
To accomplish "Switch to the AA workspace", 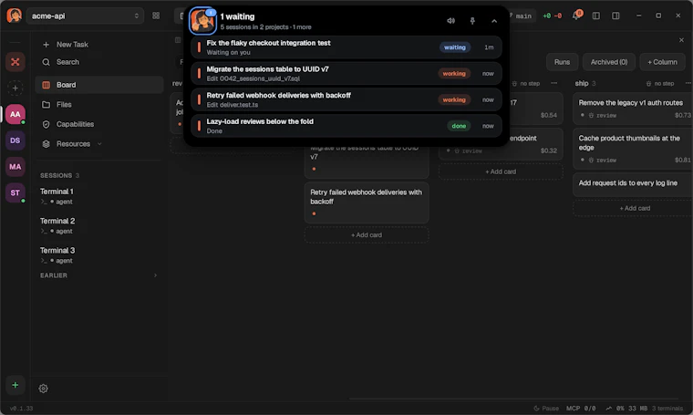I will pos(15,114).
